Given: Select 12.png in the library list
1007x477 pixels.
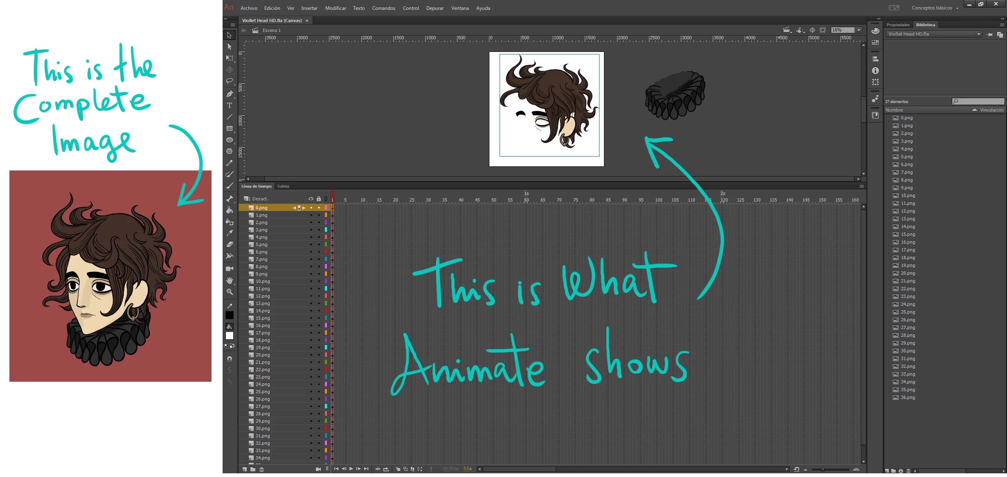Looking at the screenshot, I should point(908,211).
